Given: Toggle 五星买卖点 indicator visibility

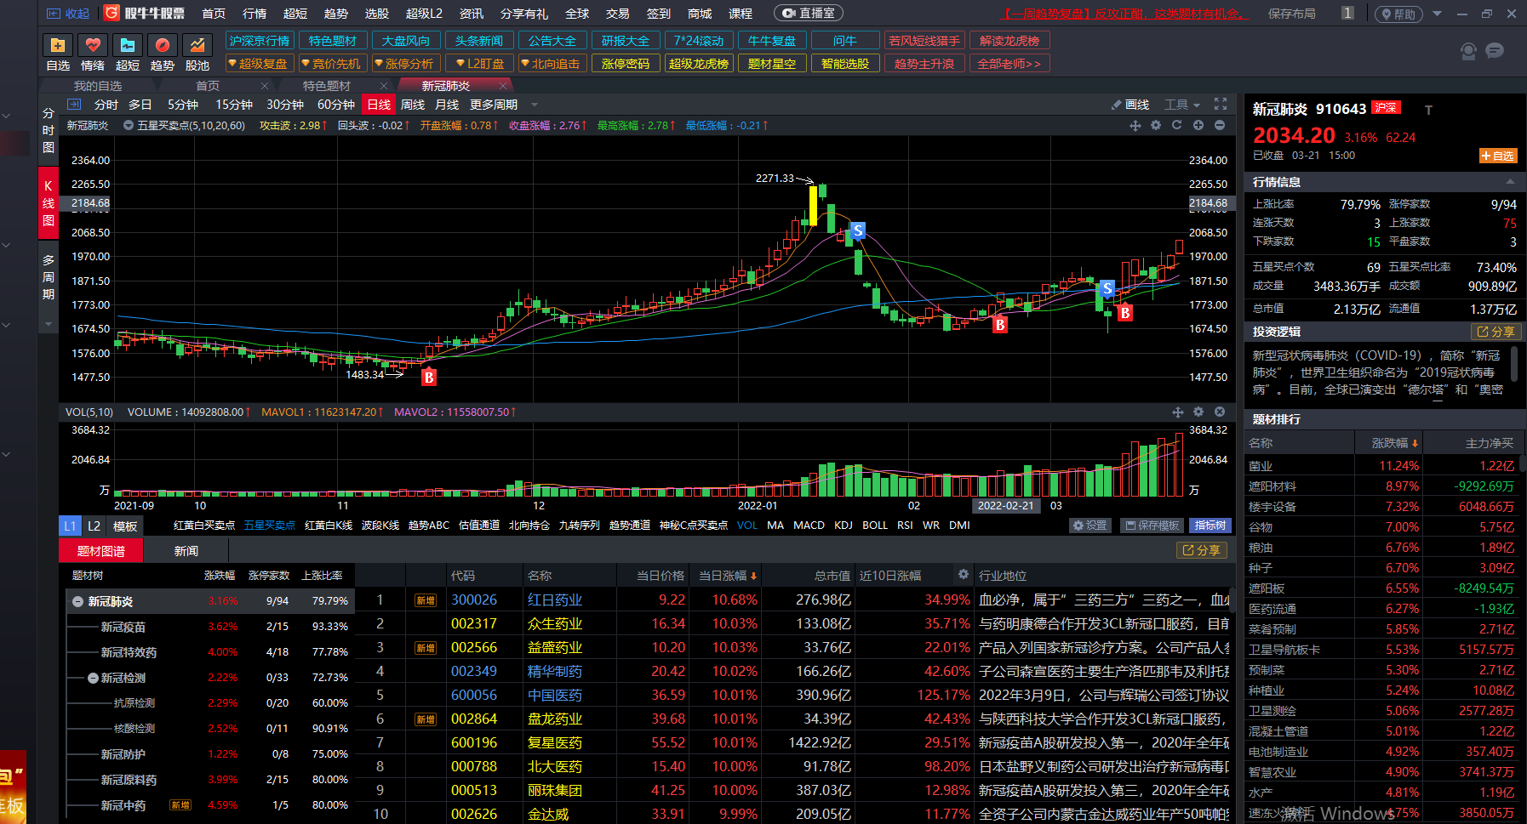Looking at the screenshot, I should [129, 125].
